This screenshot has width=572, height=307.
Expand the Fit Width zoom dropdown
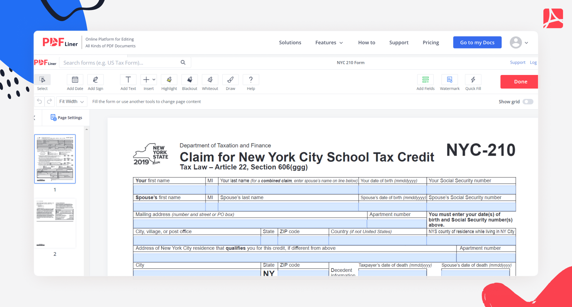71,102
